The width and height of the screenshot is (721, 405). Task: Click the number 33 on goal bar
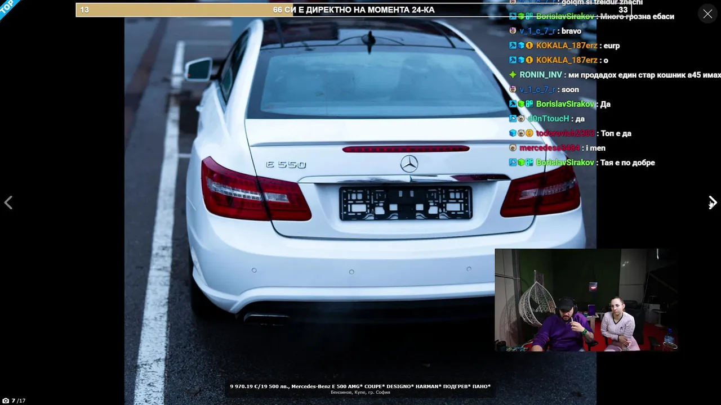[x=623, y=10]
